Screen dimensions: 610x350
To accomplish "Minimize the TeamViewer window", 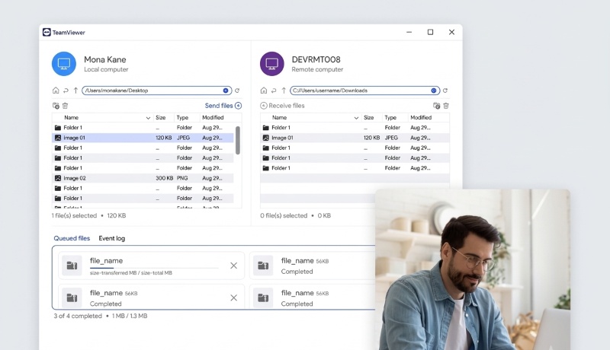I will pyautogui.click(x=409, y=32).
